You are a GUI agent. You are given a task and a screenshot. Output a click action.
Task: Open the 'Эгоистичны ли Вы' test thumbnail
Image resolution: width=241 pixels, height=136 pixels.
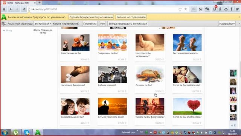coord(75,43)
